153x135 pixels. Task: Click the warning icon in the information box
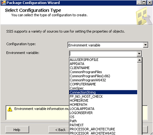[x=10, y=109]
